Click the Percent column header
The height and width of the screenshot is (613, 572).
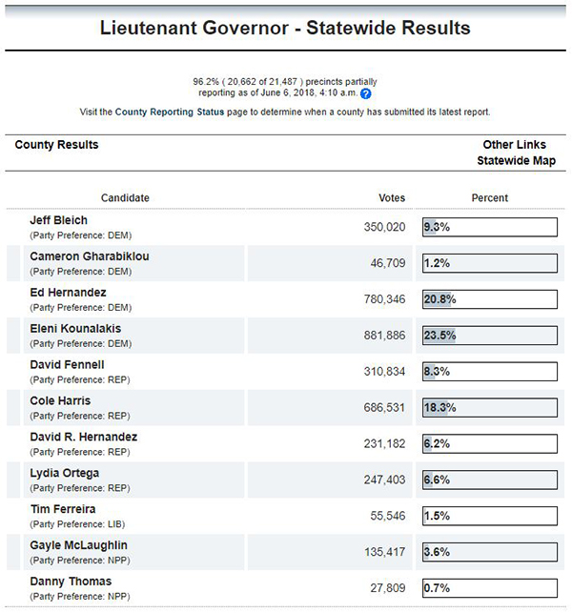click(489, 197)
